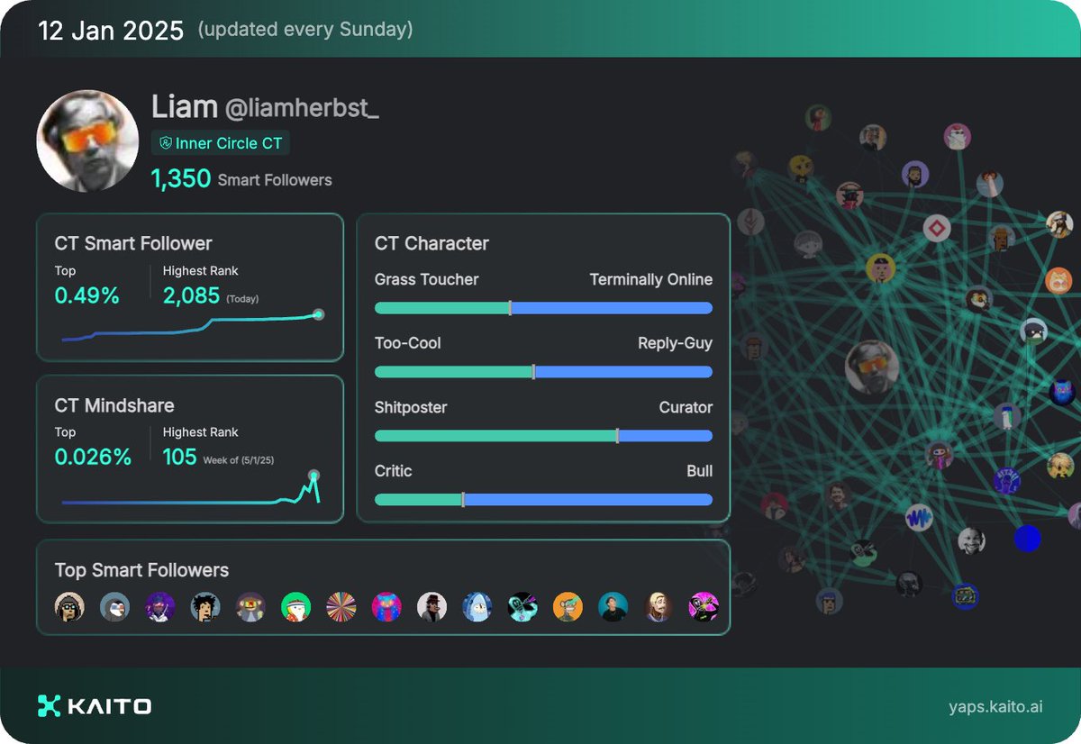Click the "0.49%" Smart Follower top value

pyautogui.click(x=87, y=295)
